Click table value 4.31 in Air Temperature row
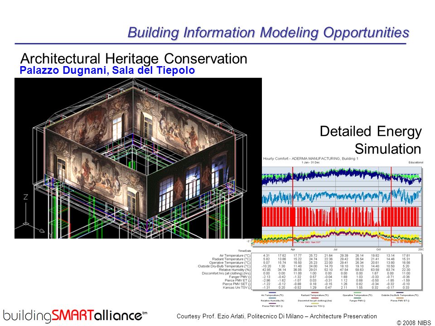 click(x=266, y=255)
